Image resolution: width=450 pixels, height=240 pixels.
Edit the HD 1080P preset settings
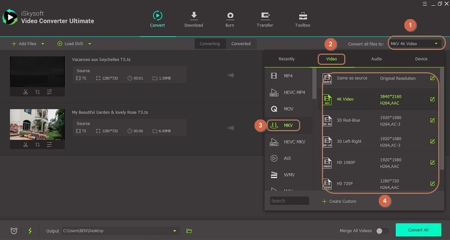pos(432,162)
